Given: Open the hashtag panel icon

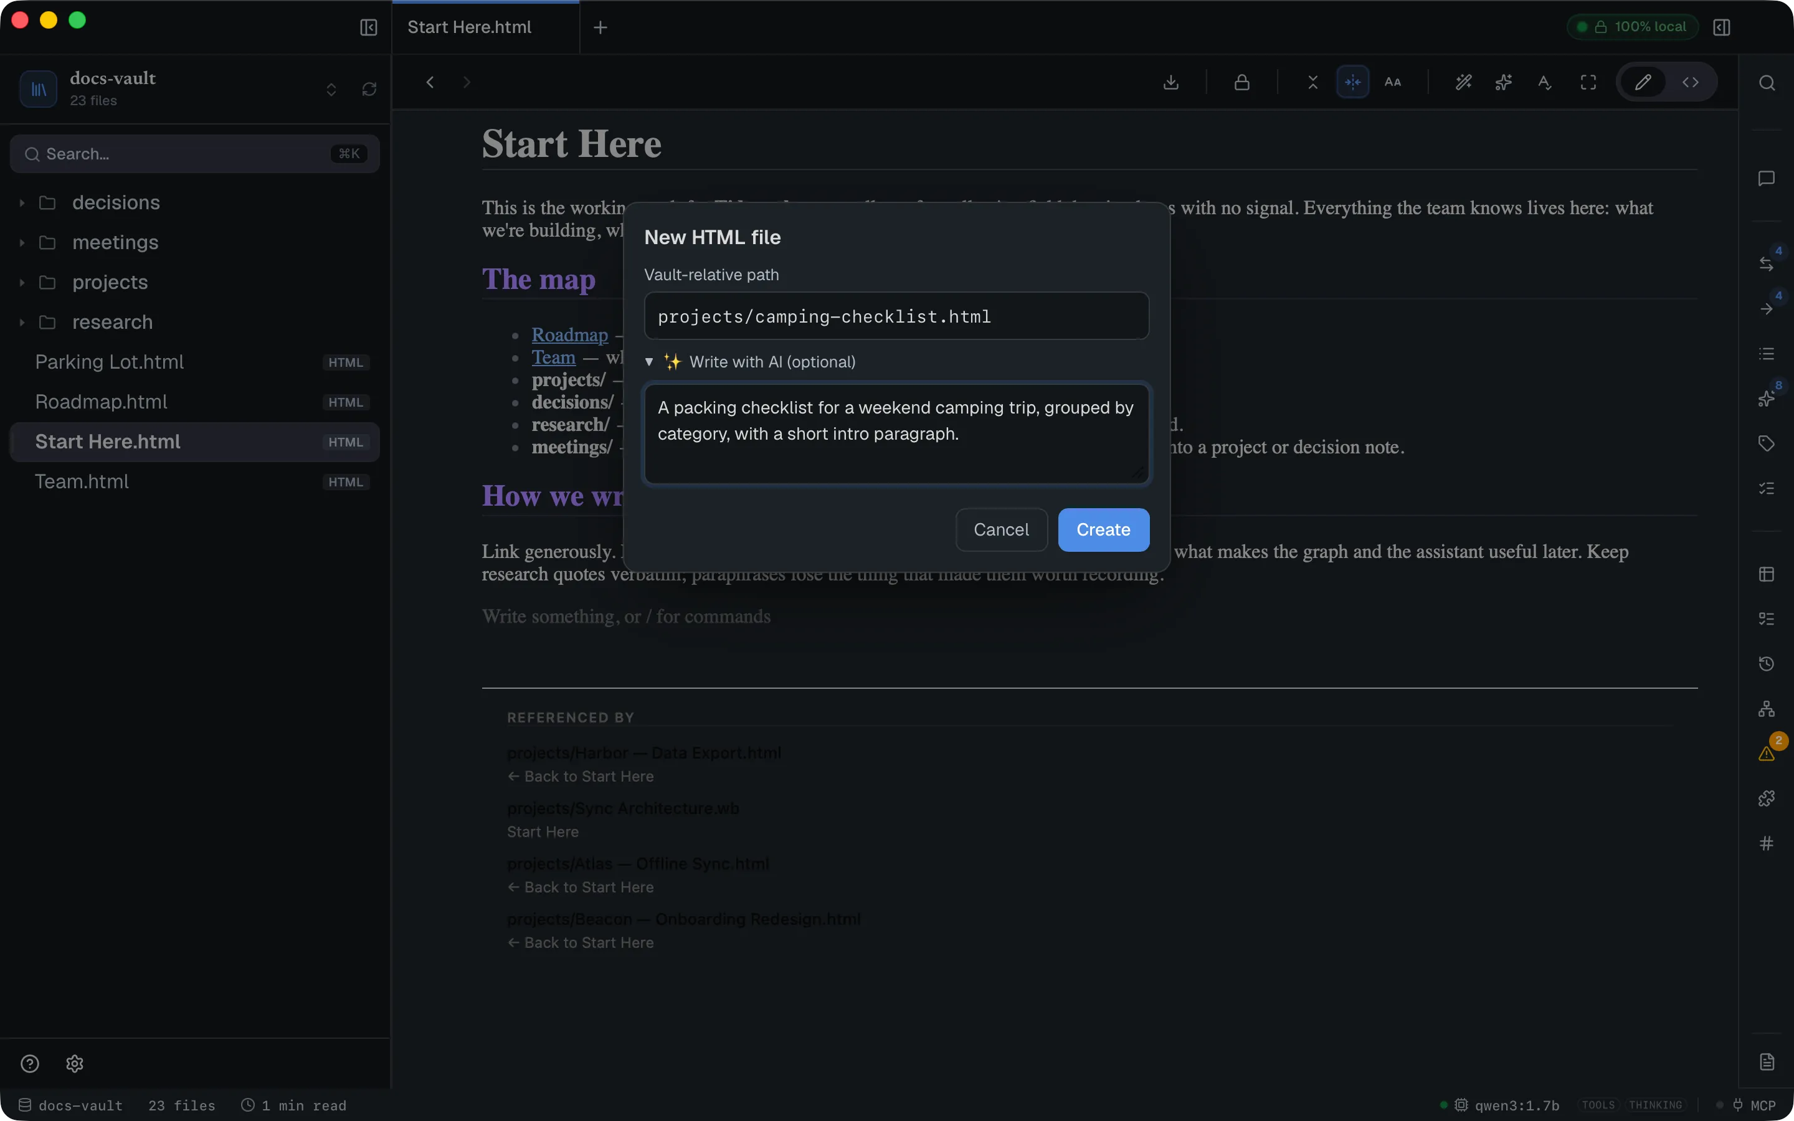Looking at the screenshot, I should click(x=1767, y=843).
